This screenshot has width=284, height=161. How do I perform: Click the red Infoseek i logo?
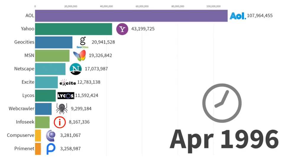[x=59, y=122]
